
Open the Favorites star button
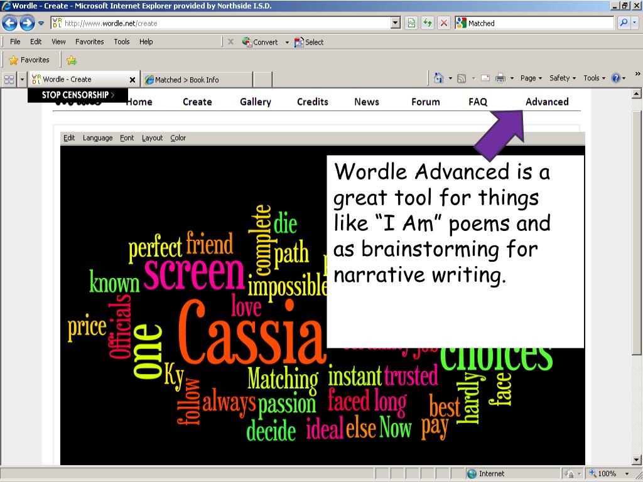(x=29, y=60)
